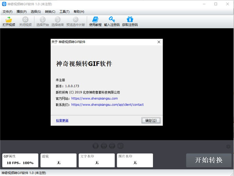Image resolution: width=234 pixels, height=176 pixels.
Task: Click the settings gear above 开始转换
Action: click(229, 147)
